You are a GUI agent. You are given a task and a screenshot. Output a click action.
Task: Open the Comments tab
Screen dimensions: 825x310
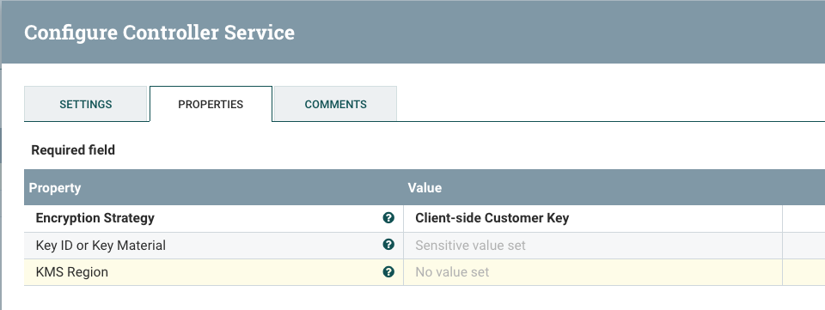(x=335, y=104)
